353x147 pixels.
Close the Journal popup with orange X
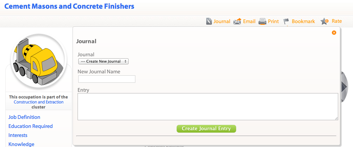pos(334,33)
